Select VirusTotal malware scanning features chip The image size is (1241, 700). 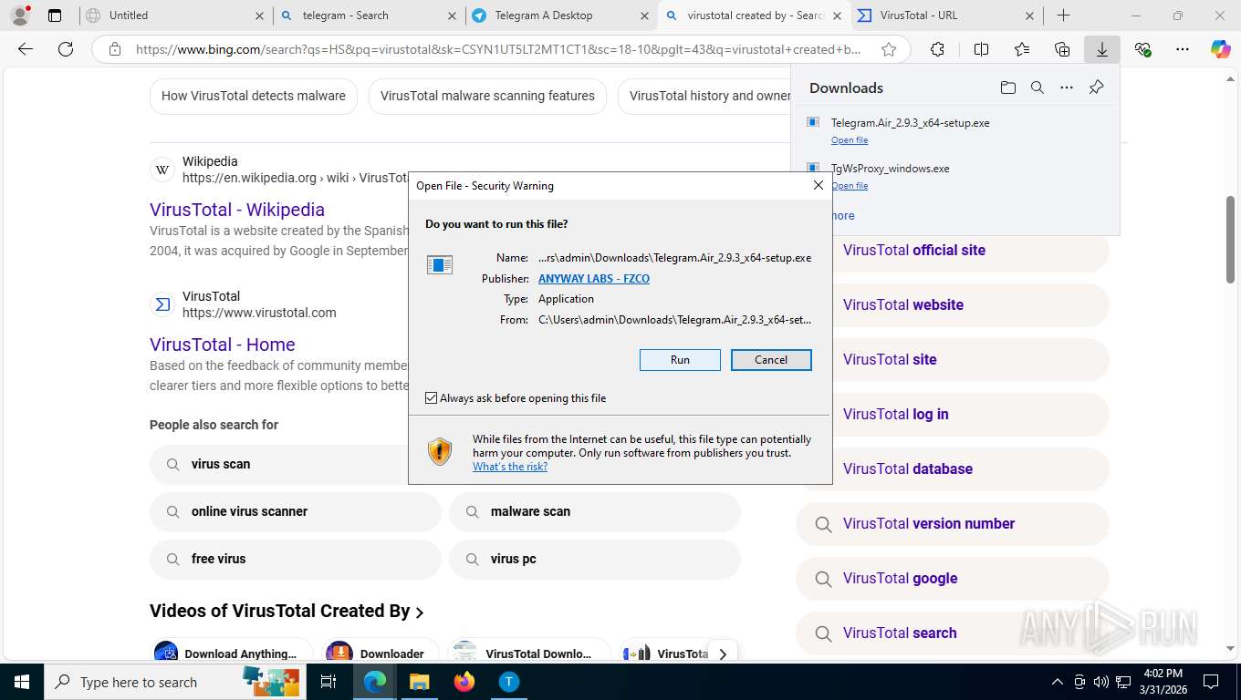(x=487, y=96)
